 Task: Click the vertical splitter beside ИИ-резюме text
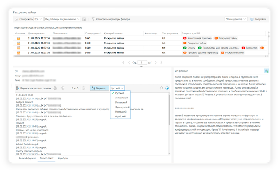(173, 116)
